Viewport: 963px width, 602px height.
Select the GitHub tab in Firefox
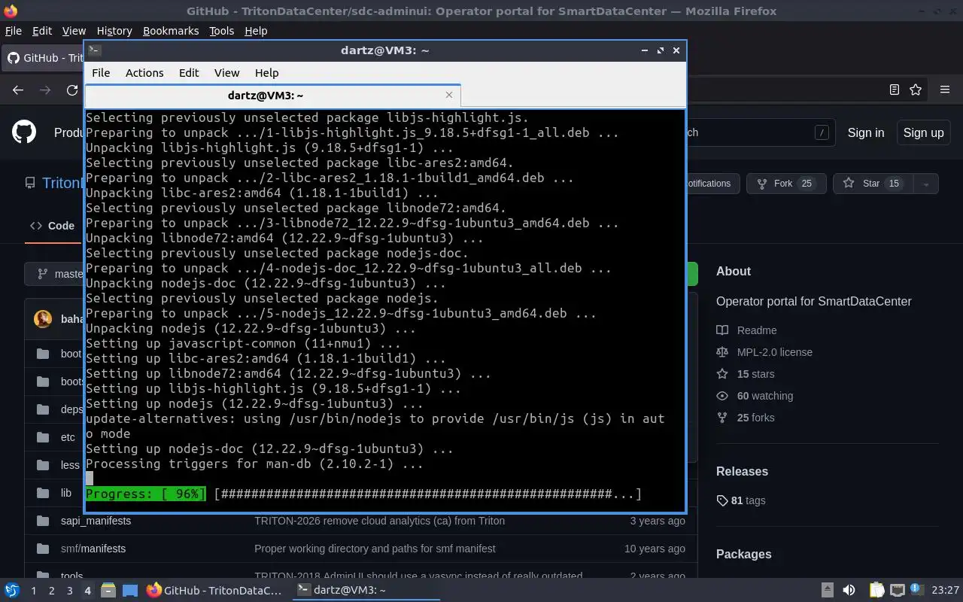point(44,58)
